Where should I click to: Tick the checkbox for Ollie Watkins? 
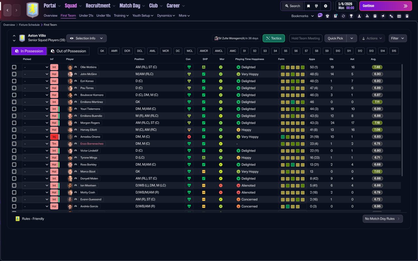(x=14, y=67)
